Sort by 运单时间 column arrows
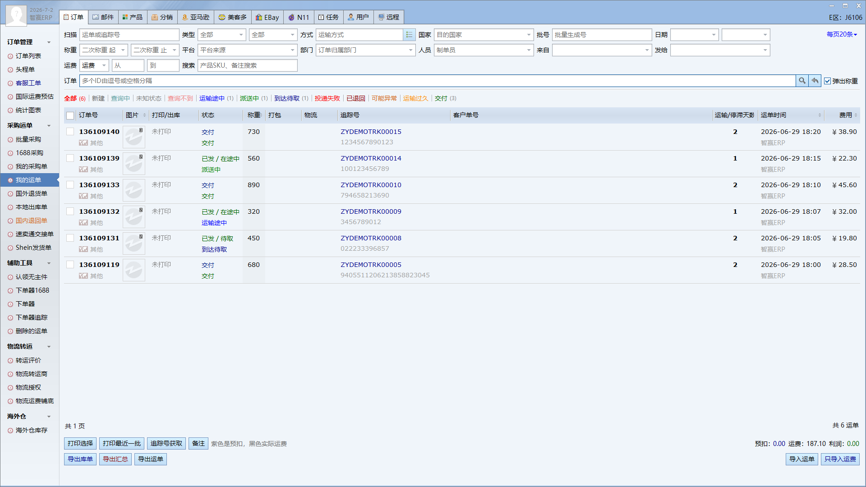 tap(820, 115)
